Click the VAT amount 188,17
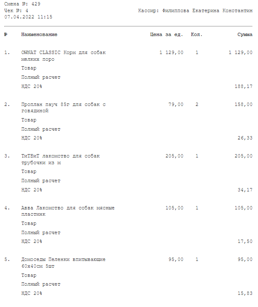This screenshot has height=307, width=258. click(x=243, y=86)
